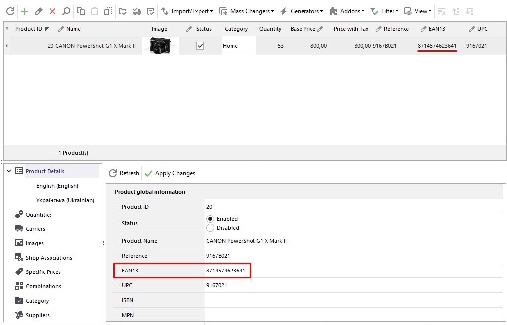This screenshot has height=325, width=507.
Task: Sort by the Base Price column header
Action: 303,29
